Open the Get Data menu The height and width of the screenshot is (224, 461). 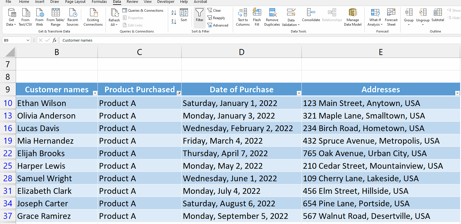tap(11, 17)
